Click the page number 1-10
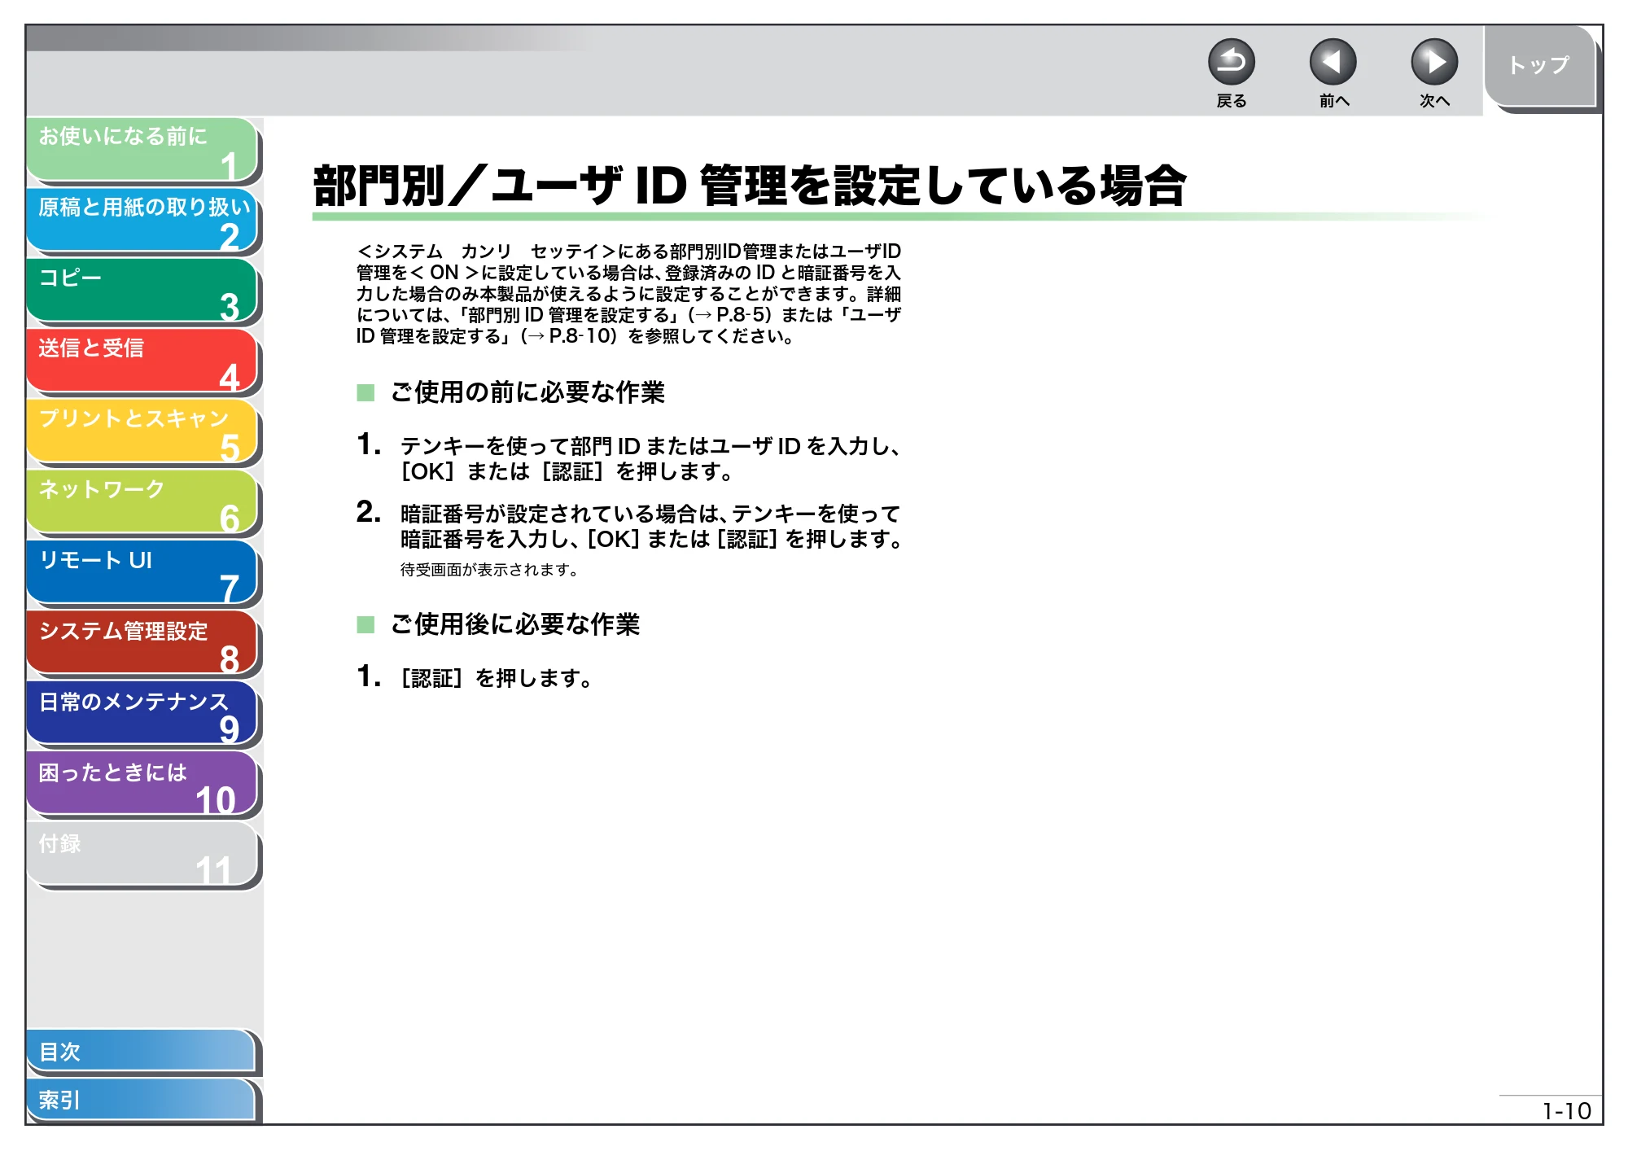This screenshot has height=1151, width=1628. point(1567,1111)
